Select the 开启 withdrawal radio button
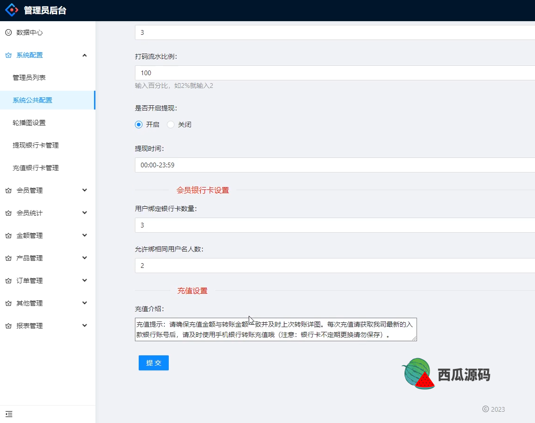Viewport: 535px width, 423px height. pos(139,125)
